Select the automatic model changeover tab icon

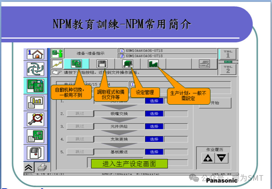(x=76, y=64)
